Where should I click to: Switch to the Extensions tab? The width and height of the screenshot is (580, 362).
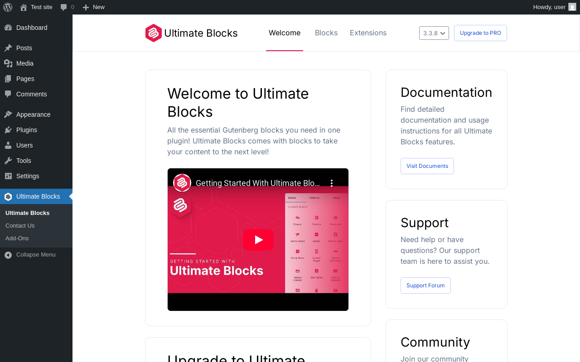click(x=368, y=33)
